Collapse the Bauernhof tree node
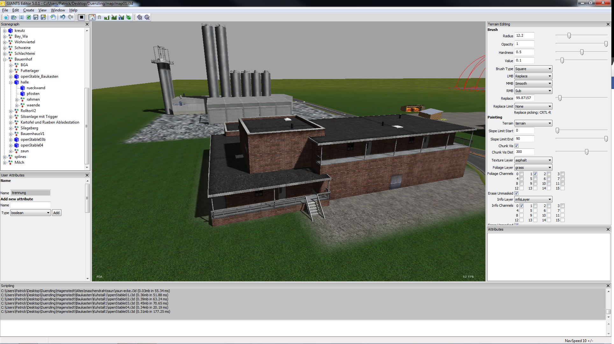Viewport: 614px width, 344px height. click(5, 59)
